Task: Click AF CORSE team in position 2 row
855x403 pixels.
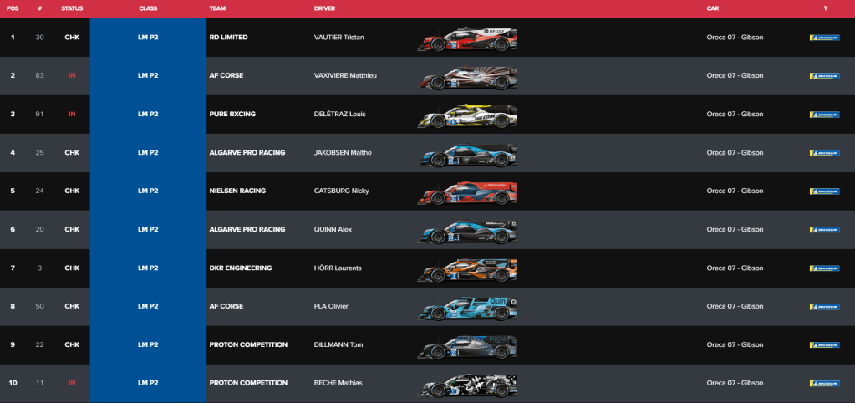Action: tap(226, 76)
